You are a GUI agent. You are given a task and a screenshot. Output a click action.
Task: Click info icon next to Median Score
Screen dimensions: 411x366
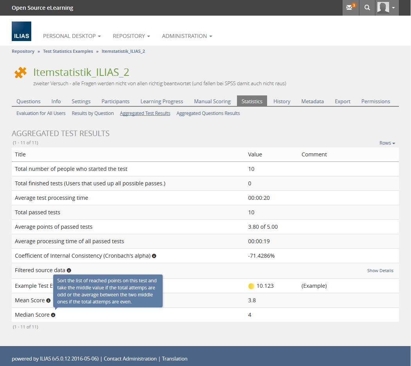(x=53, y=315)
